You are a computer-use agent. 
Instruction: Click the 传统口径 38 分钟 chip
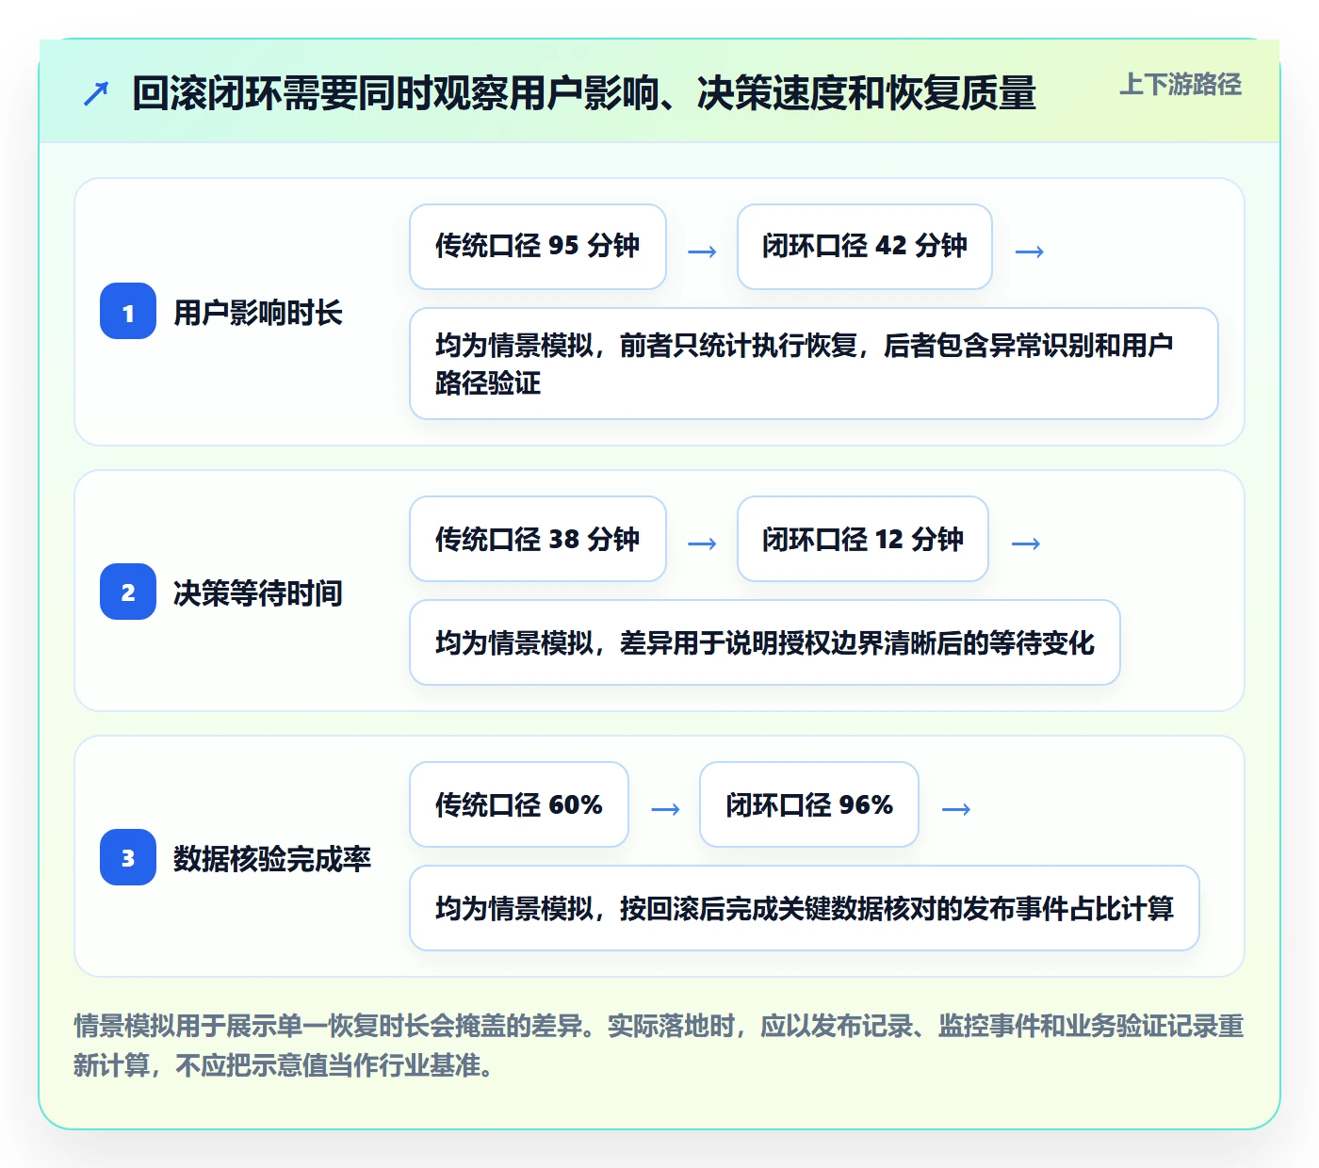[538, 539]
